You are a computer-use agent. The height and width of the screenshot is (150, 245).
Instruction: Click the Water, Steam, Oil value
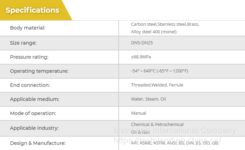pos(148,99)
